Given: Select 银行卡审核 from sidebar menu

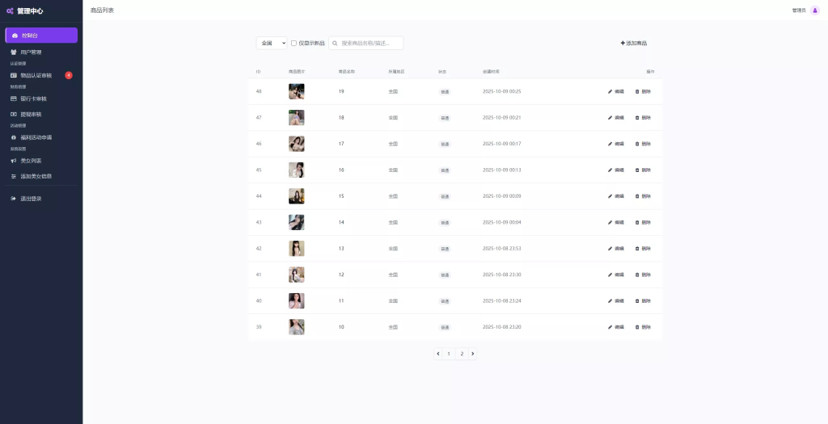Looking at the screenshot, I should pos(33,99).
